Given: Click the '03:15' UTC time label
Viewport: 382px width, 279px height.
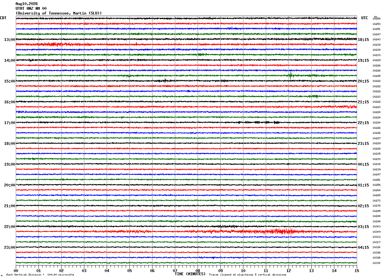Looking at the screenshot, I should [x=363, y=227].
